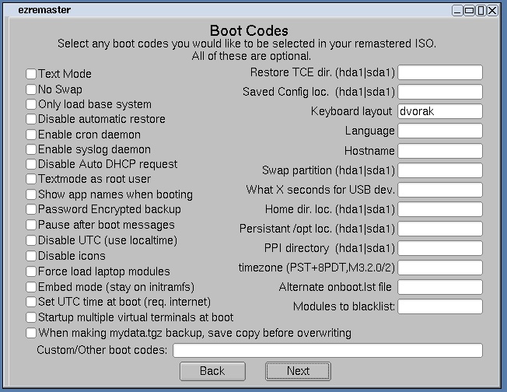Enable Disable automatic restore checkbox
Viewport: 507px width, 392px height.
click(x=31, y=120)
